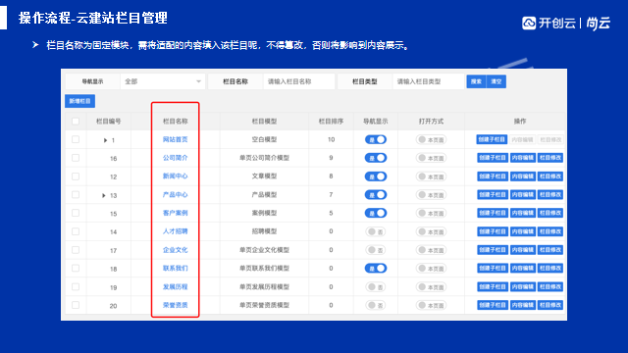The width and height of the screenshot is (628, 353).
Task: Tick the checkbox for row 企业文化
Action: click(x=76, y=250)
